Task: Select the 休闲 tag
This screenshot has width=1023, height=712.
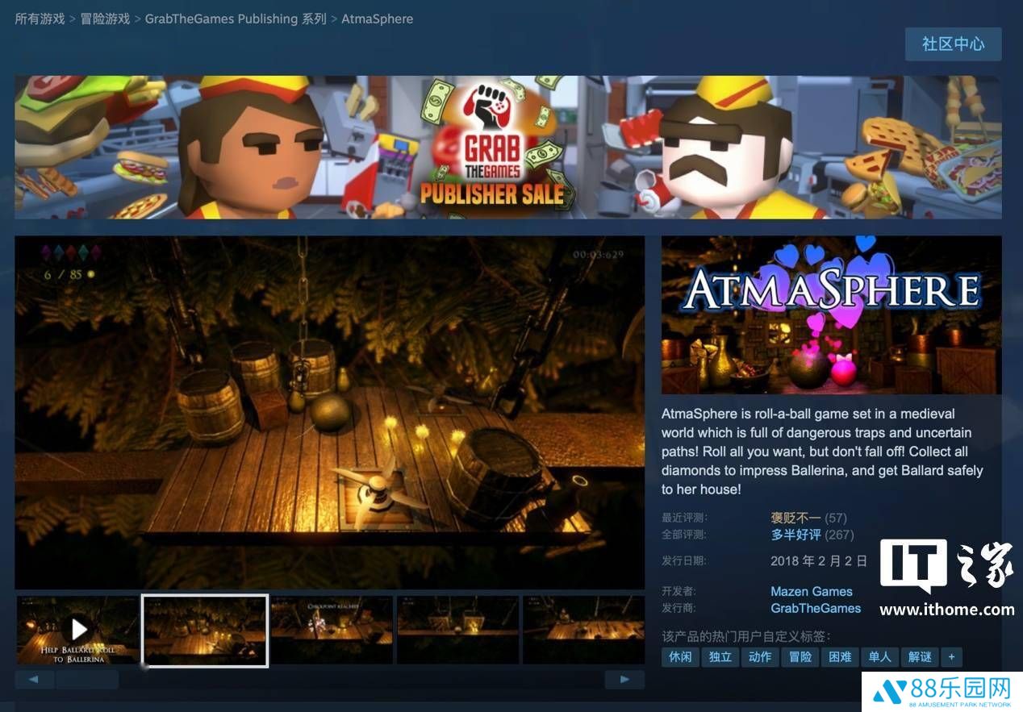Action: click(x=679, y=657)
